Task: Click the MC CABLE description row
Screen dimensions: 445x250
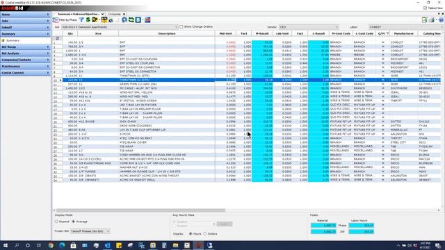Action: 167,88
